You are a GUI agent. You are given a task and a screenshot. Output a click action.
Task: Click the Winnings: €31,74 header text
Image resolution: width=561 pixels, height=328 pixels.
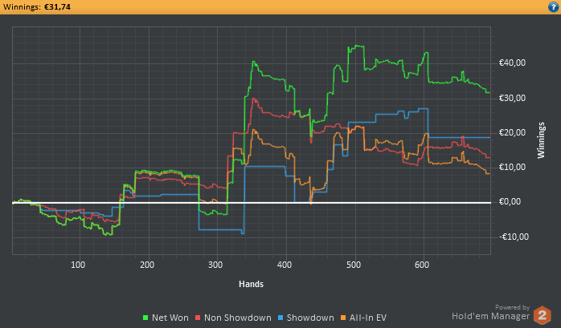point(37,6)
